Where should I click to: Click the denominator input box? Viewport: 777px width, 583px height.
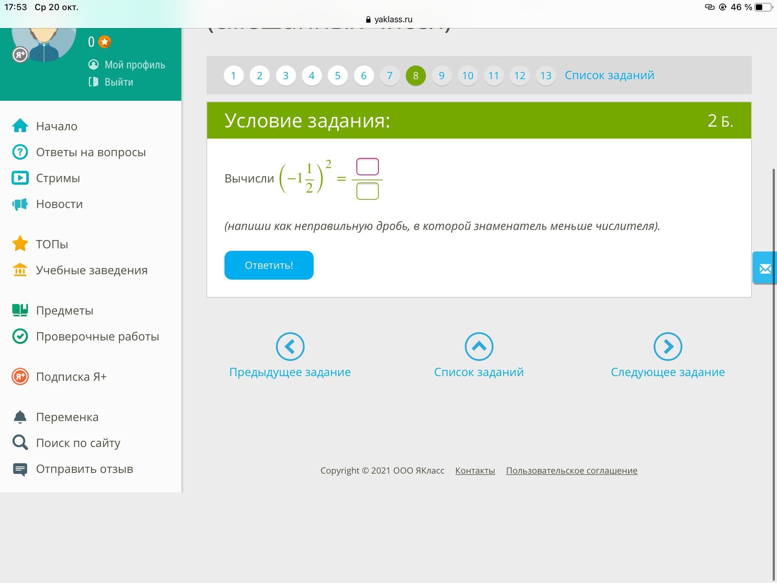point(367,191)
